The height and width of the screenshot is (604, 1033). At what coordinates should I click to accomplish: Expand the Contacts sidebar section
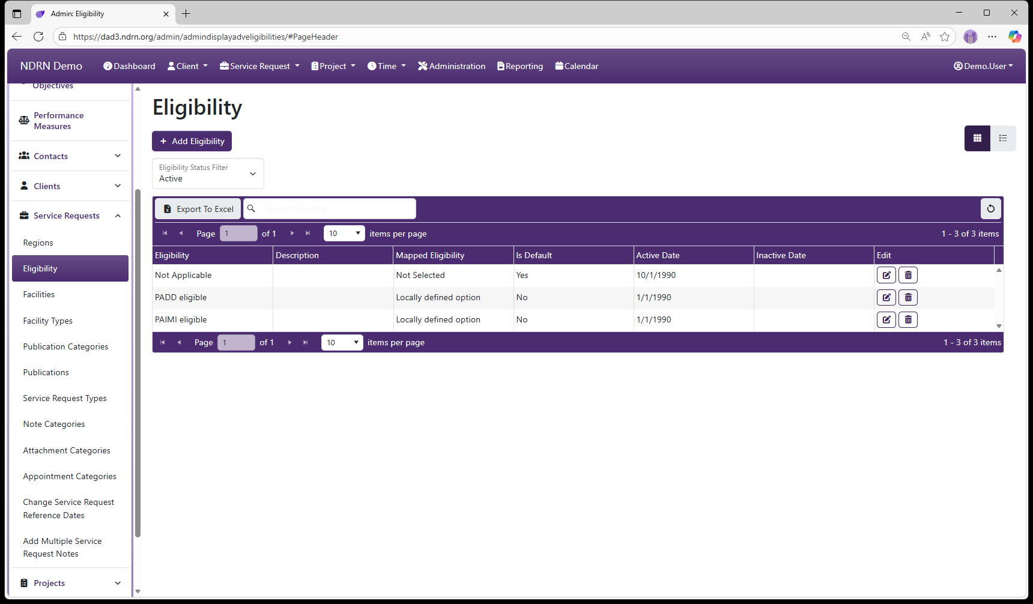70,156
